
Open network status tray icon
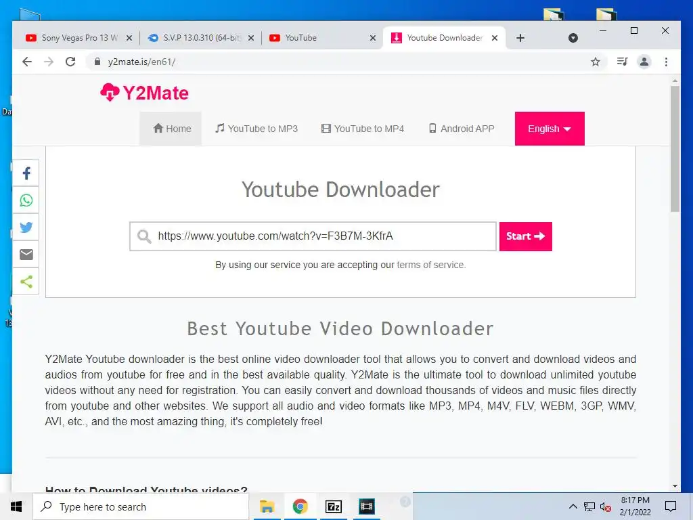pyautogui.click(x=589, y=506)
